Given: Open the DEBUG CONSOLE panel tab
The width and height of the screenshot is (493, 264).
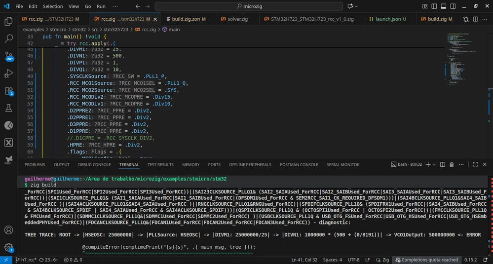Looking at the screenshot, I should [x=94, y=165].
